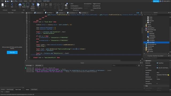Click the share icon near username
The width and height of the screenshot is (171, 96).
[x=162, y=1]
